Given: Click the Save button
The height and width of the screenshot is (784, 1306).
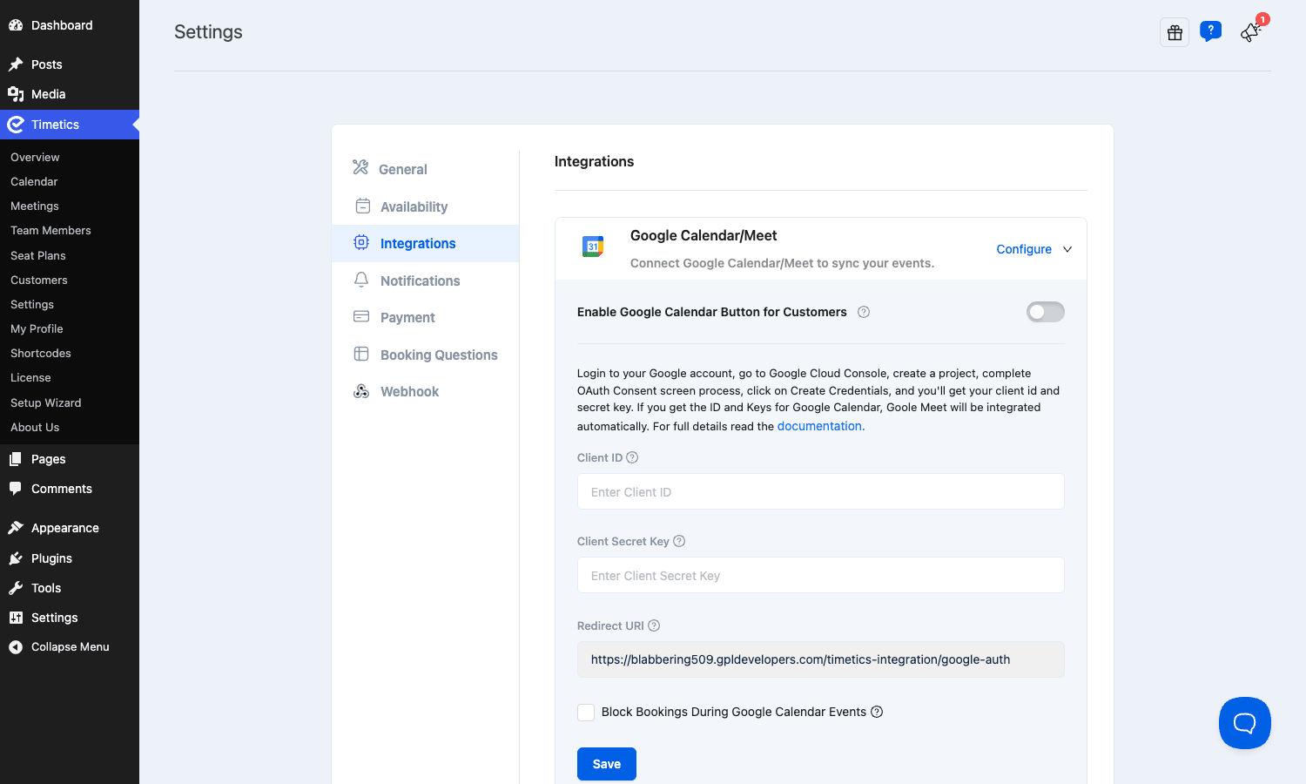Looking at the screenshot, I should coord(607,764).
